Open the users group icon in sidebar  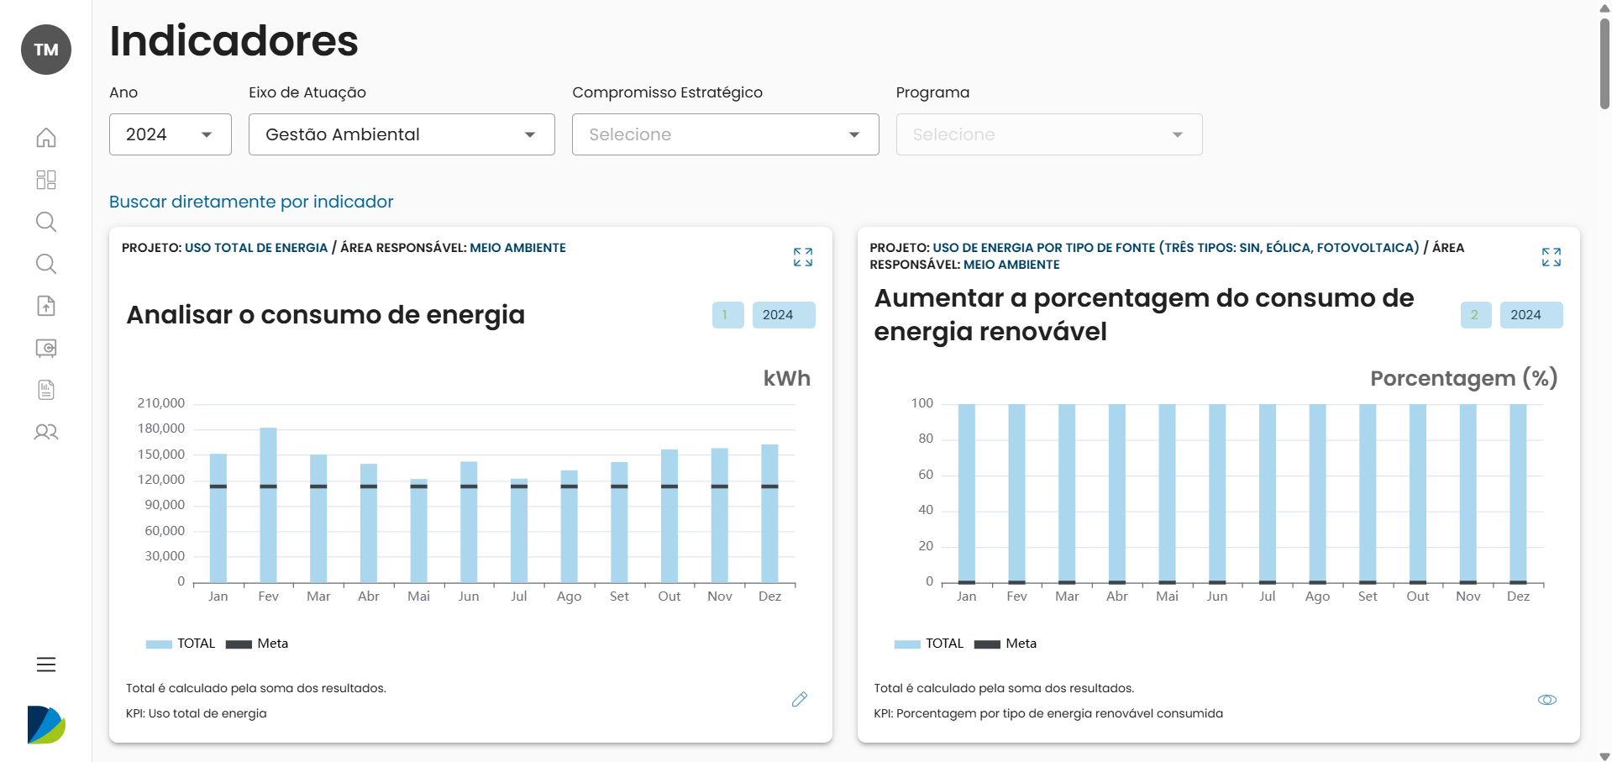(46, 432)
